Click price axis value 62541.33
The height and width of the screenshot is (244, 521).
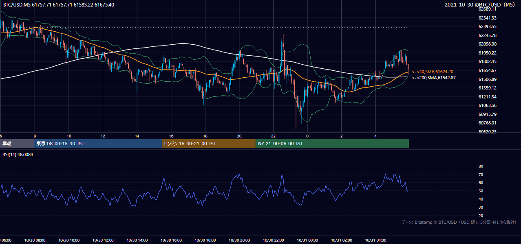click(488, 18)
